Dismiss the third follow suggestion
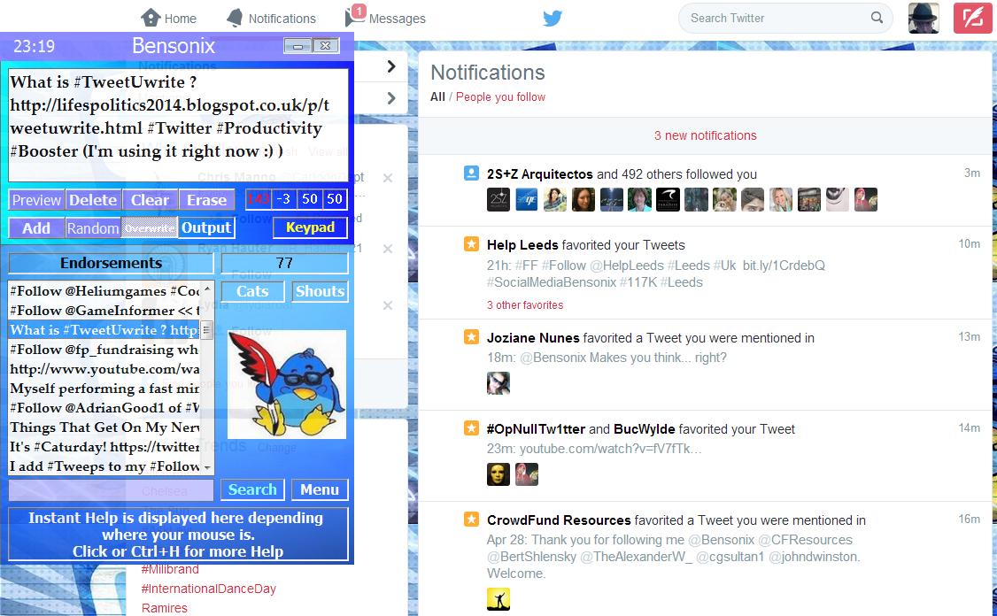Viewport: 997px width, 616px height. coord(387,305)
